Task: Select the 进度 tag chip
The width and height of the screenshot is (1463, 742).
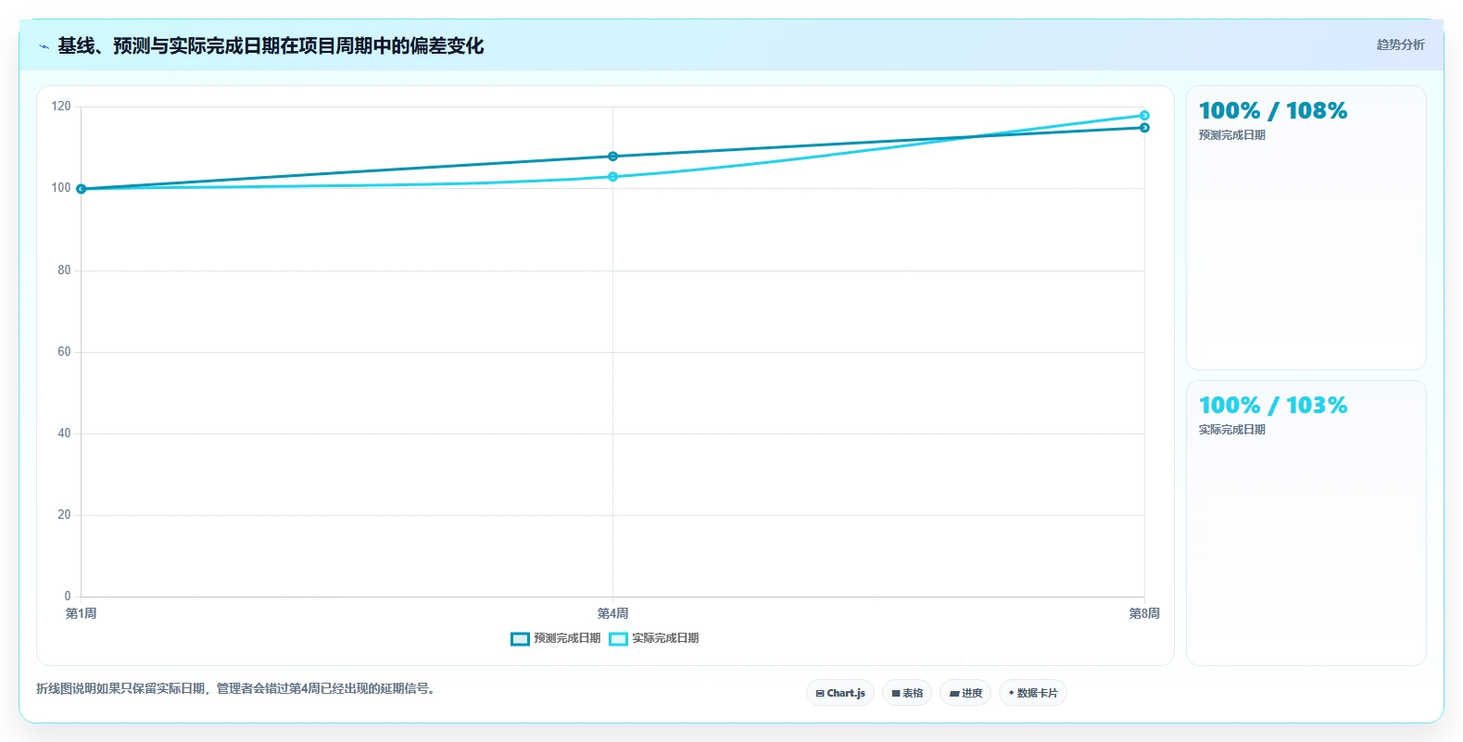Action: pos(965,693)
